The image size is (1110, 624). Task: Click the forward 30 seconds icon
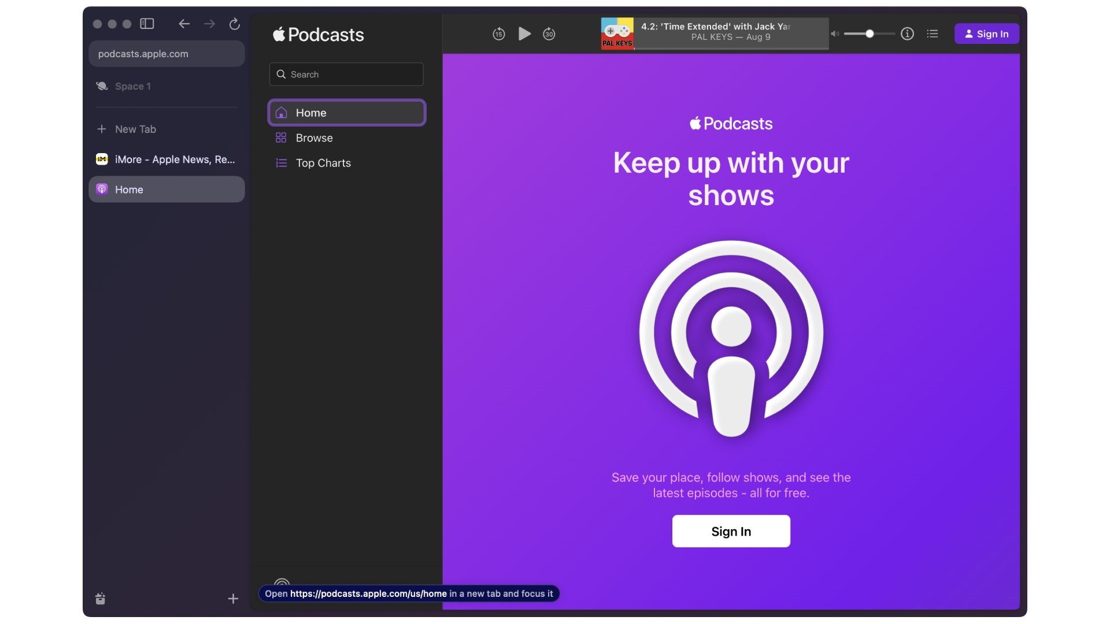tap(549, 34)
